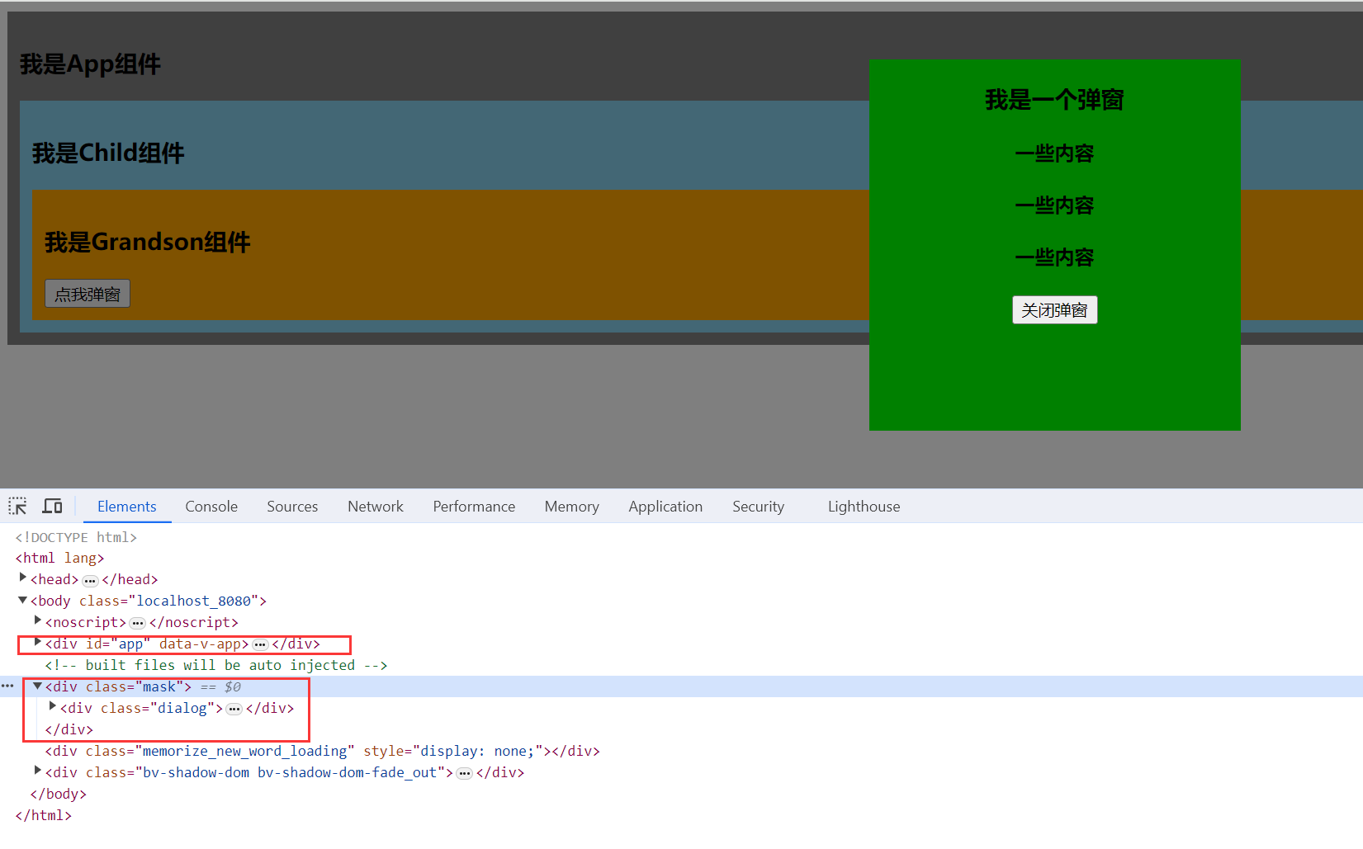Select the memorize_new_word_loading div line
The width and height of the screenshot is (1363, 849).
click(322, 752)
